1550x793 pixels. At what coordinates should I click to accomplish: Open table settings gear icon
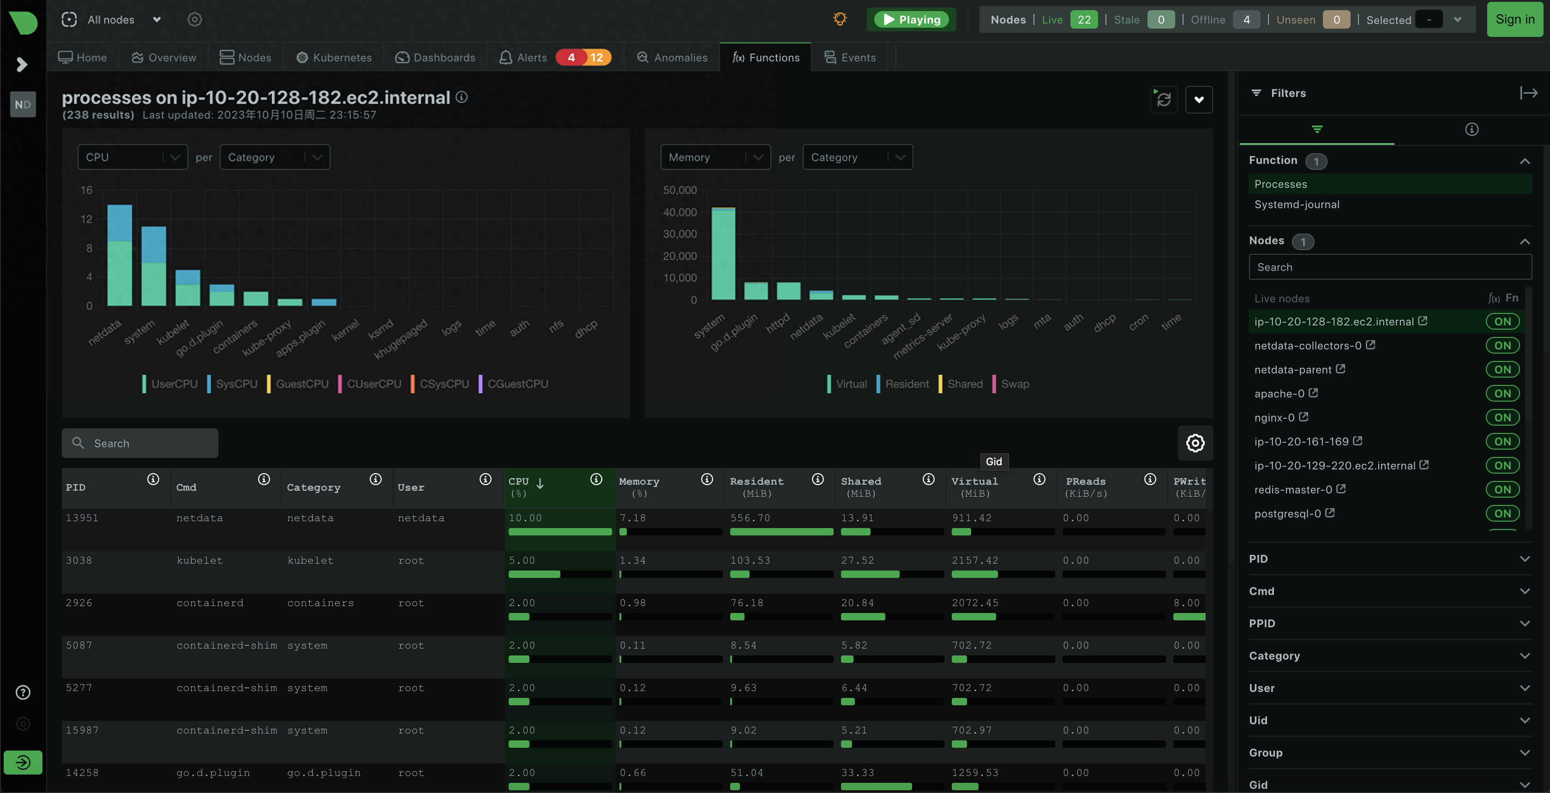pyautogui.click(x=1195, y=443)
